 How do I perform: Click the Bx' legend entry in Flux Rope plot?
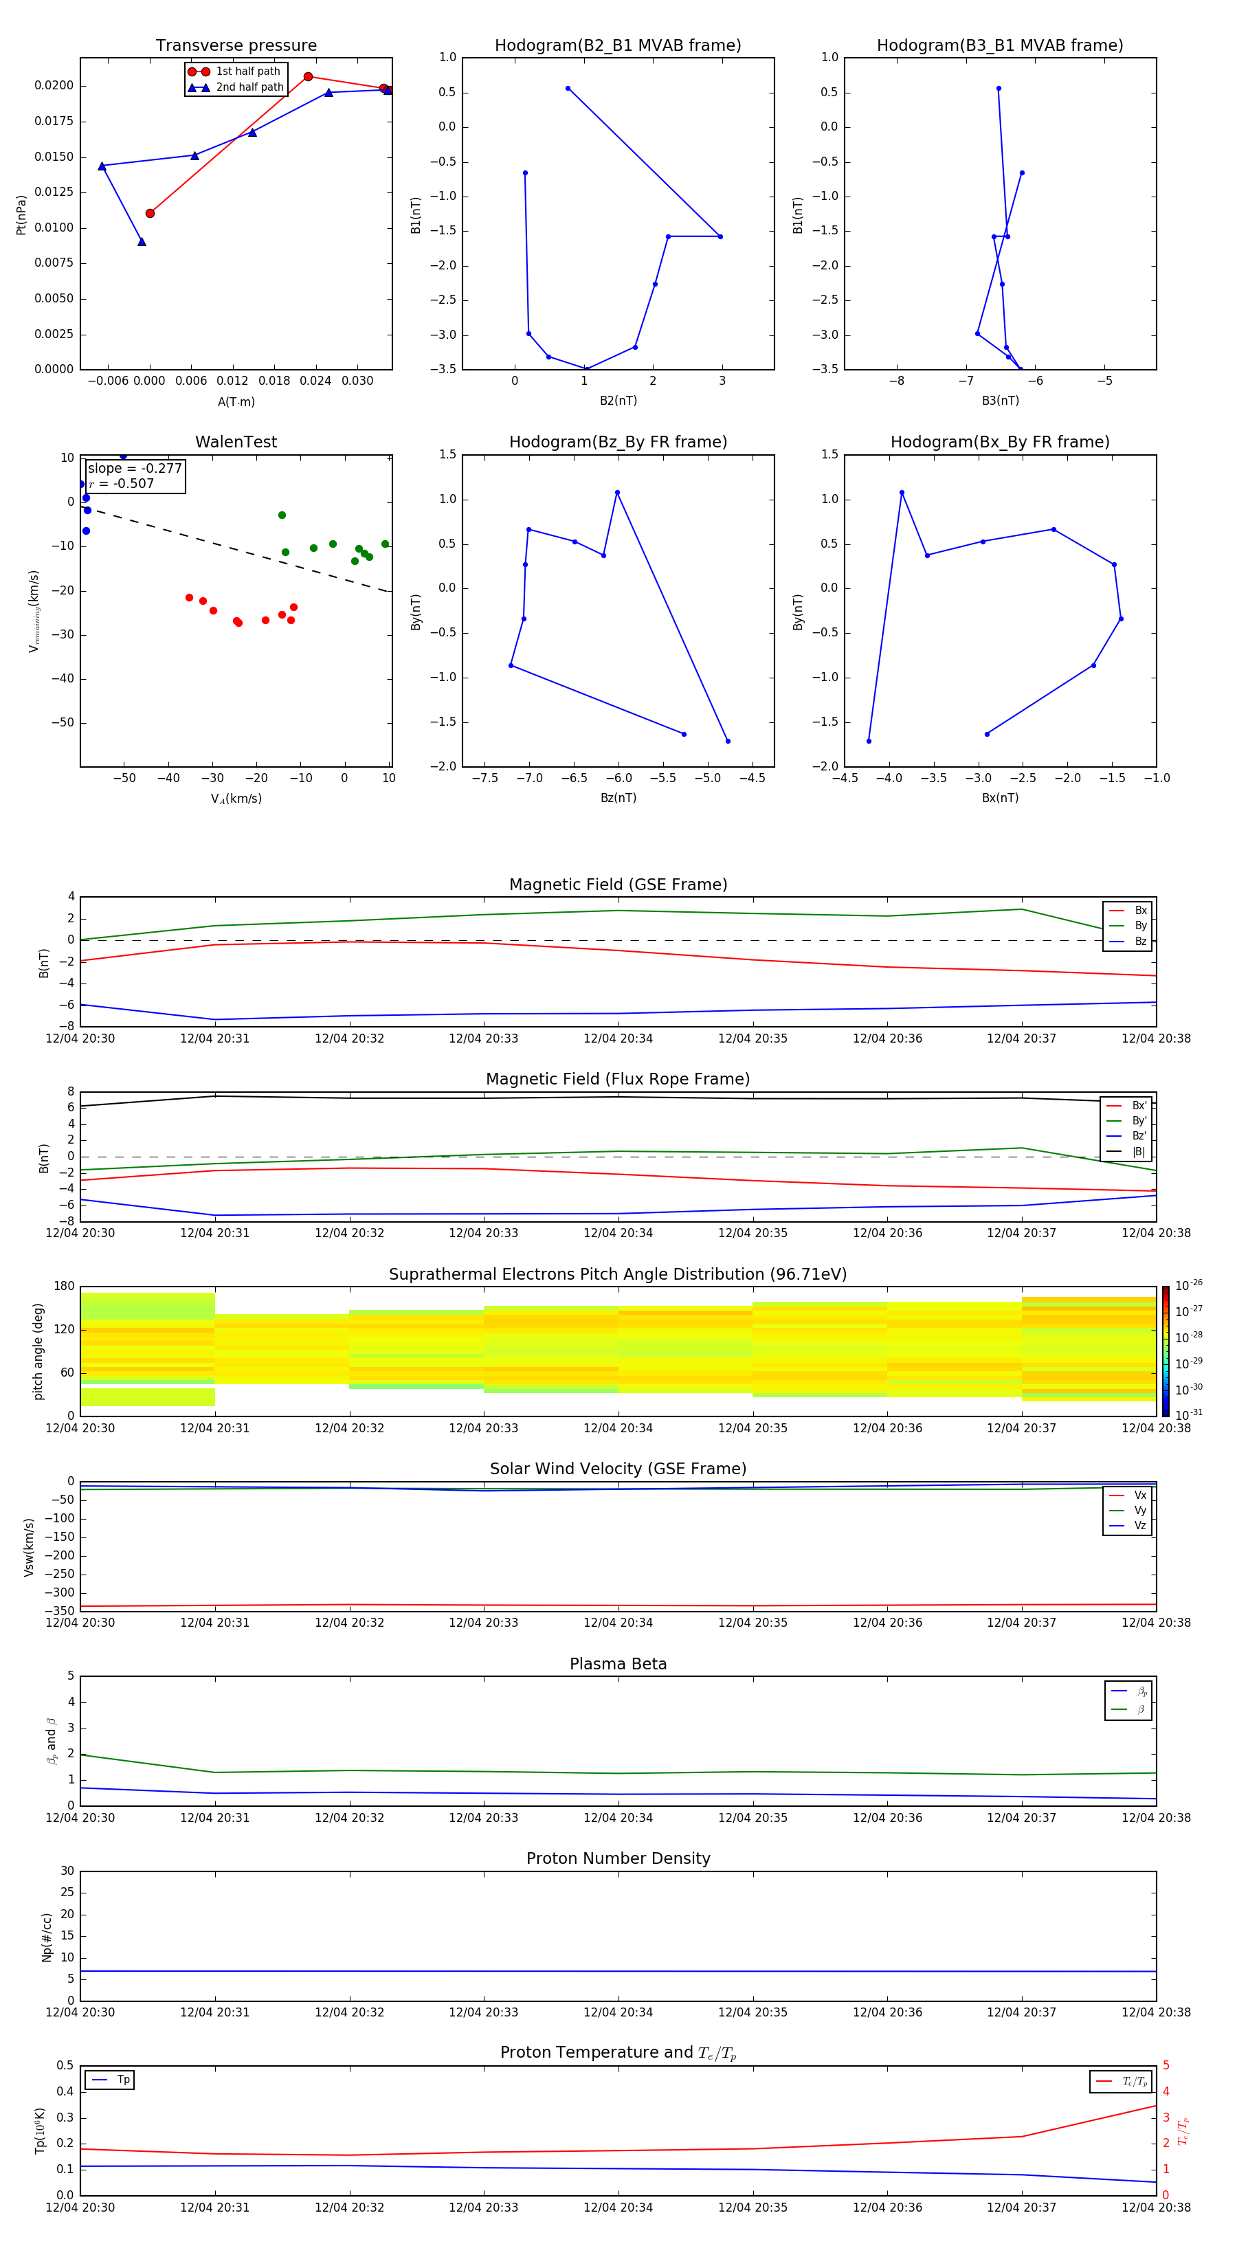pos(1126,1106)
